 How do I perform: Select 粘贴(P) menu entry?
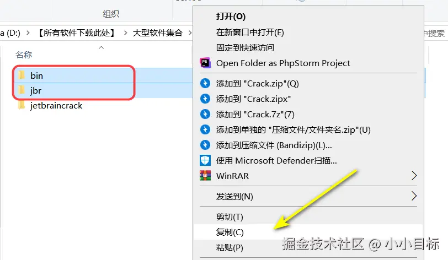(x=230, y=248)
